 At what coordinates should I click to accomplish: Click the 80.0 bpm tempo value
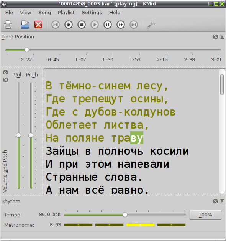(x=50, y=215)
